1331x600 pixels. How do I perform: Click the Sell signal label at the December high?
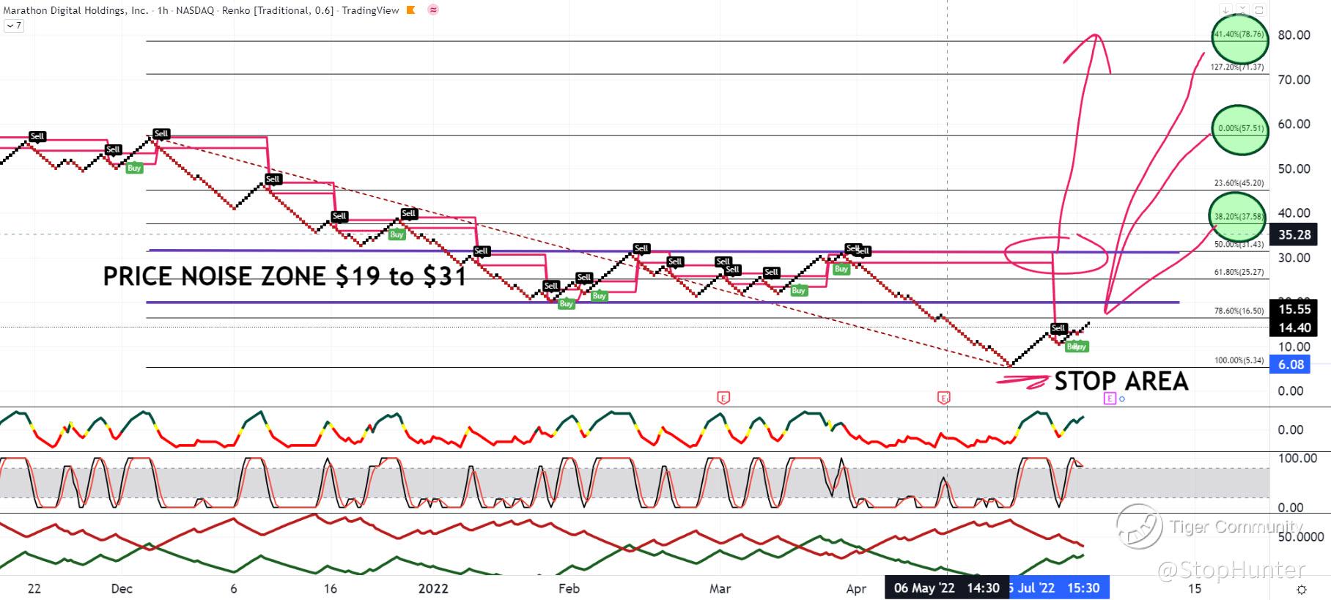[161, 134]
